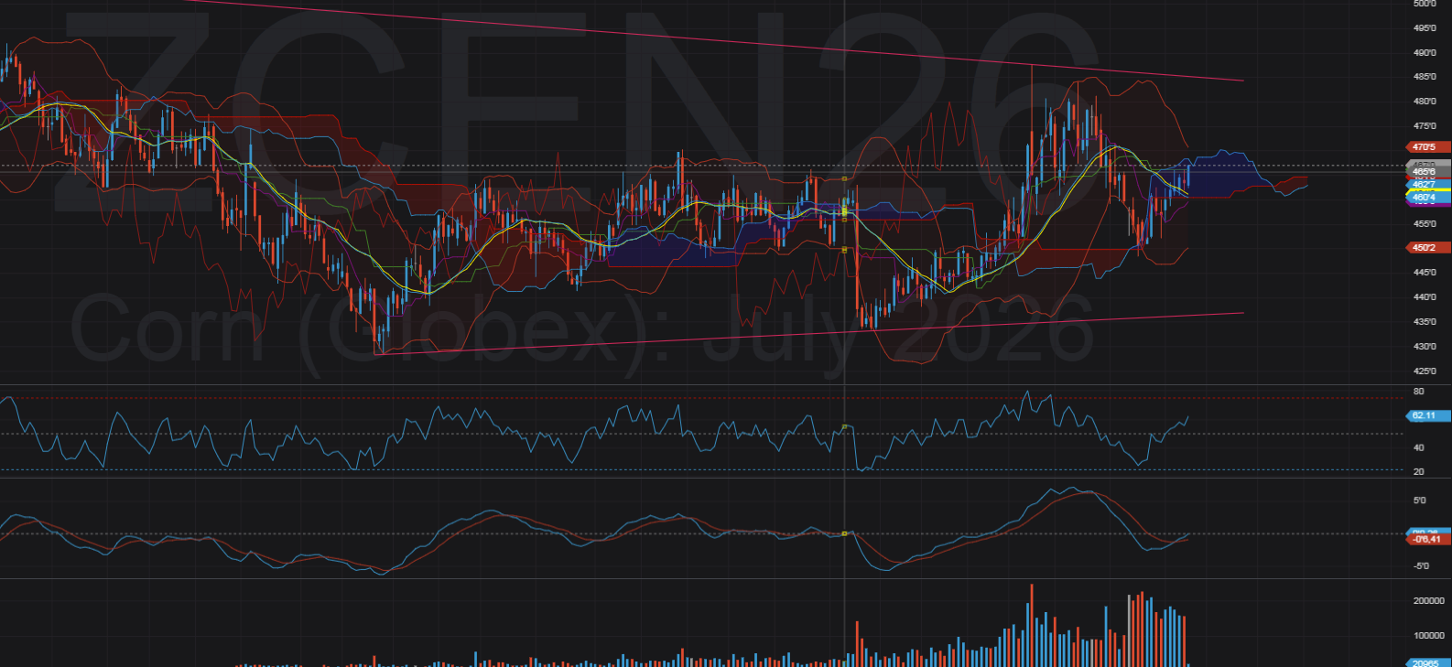Click the 500'0 label on the price axis
Viewport: 1452px width, 667px height.
point(1425,4)
